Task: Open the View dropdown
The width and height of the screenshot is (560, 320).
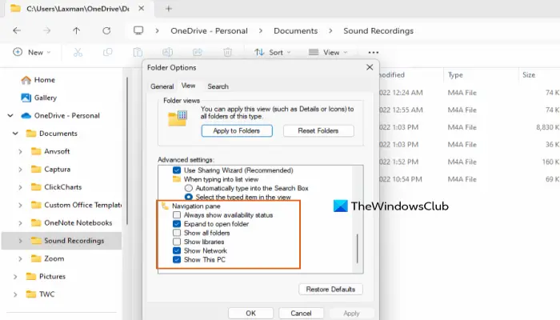Action: pos(328,52)
